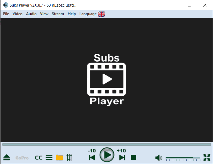
Task: Open the playlist lines icon
Action: pyautogui.click(x=49, y=158)
